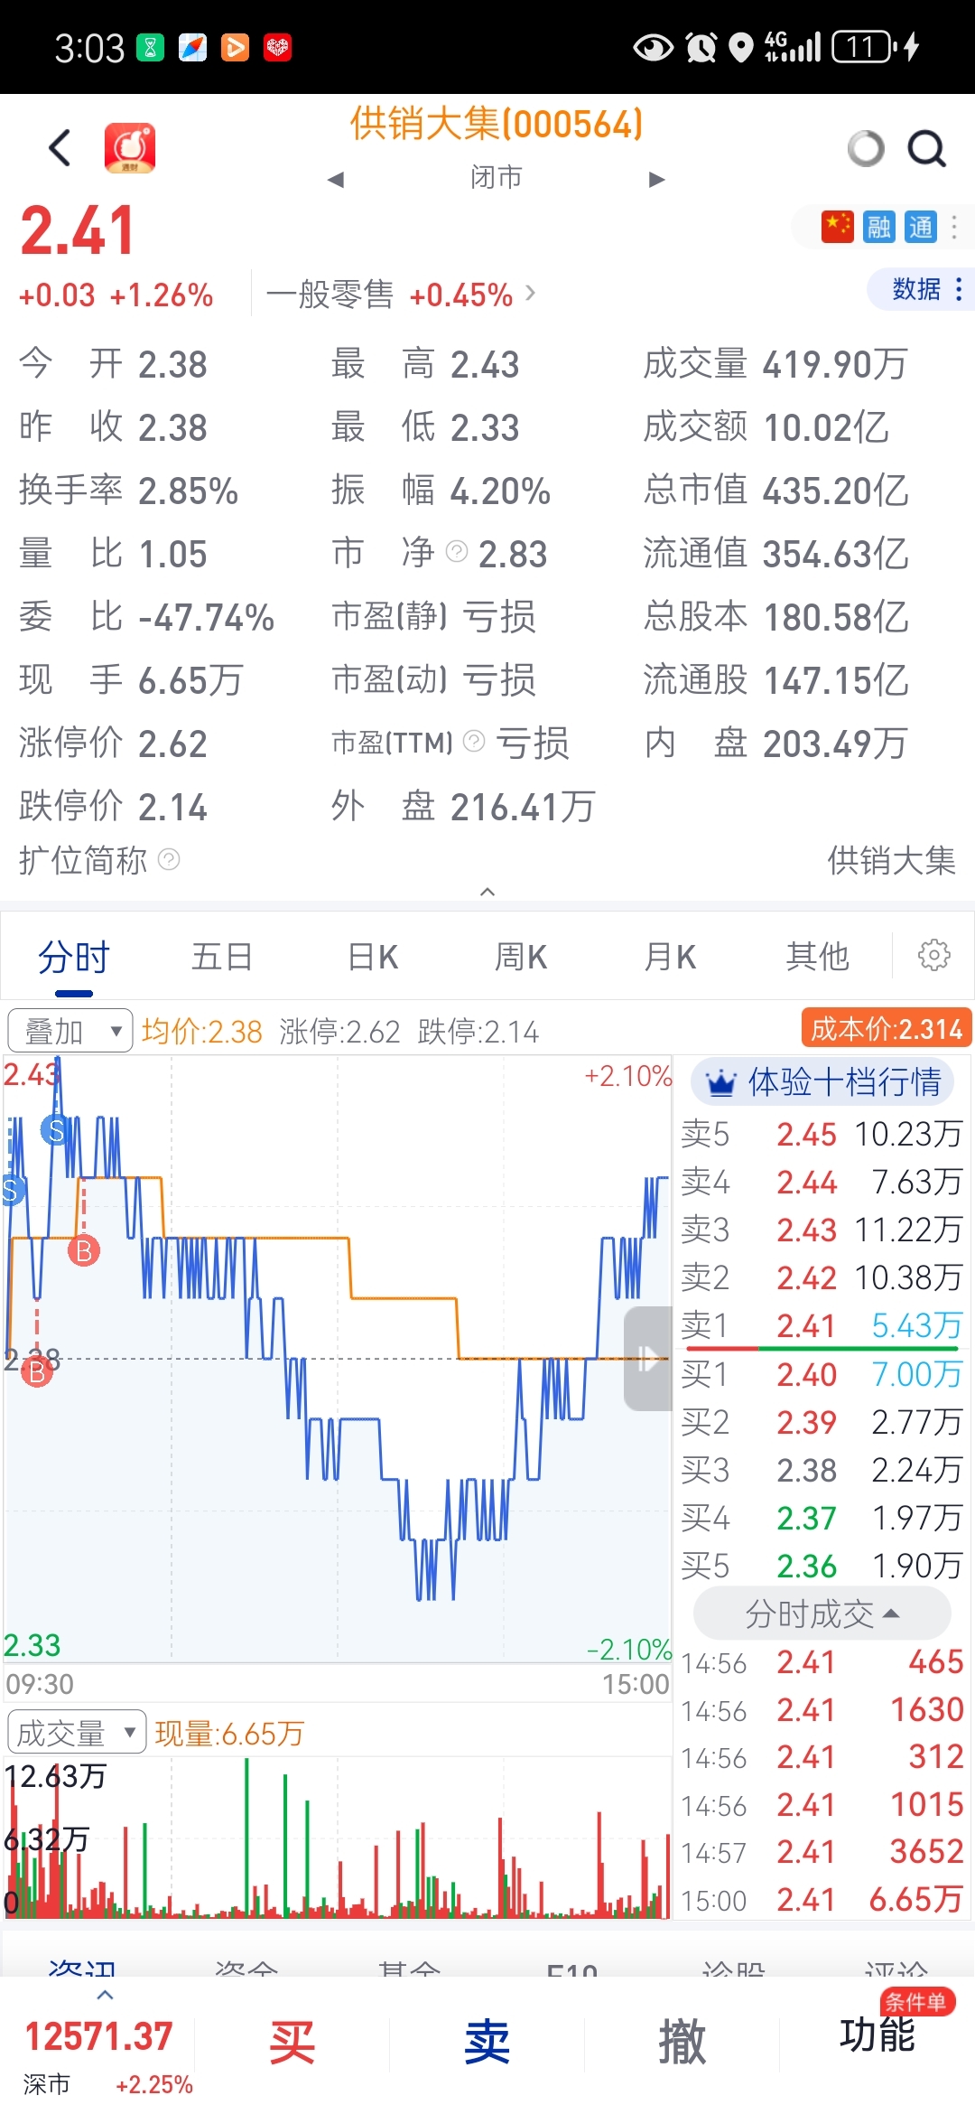Tap the current price 2.41
Screen dimensions: 975x2114
78,230
